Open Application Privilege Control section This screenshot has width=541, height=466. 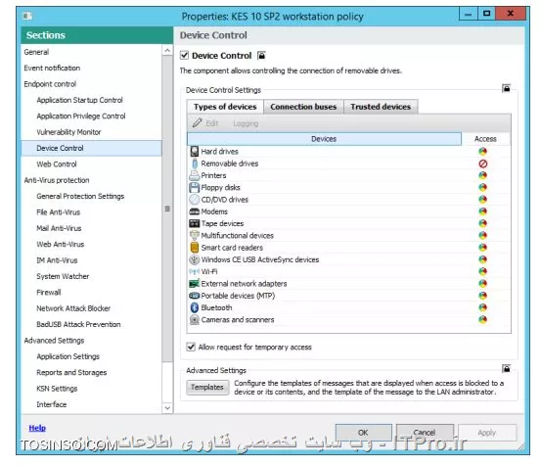(x=81, y=116)
